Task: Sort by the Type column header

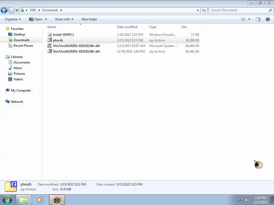Action: [x=163, y=27]
